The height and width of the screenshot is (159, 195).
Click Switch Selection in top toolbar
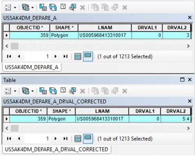pos(53,7)
